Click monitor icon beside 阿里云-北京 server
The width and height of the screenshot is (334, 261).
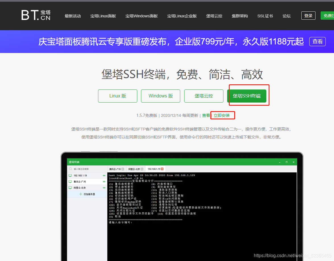point(70,188)
